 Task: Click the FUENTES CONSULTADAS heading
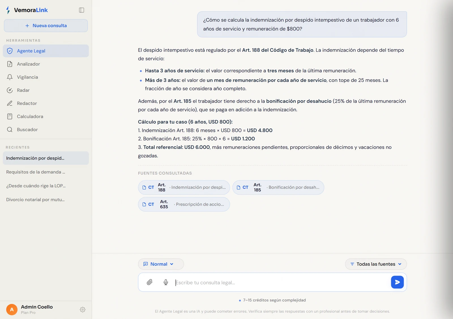tap(165, 173)
